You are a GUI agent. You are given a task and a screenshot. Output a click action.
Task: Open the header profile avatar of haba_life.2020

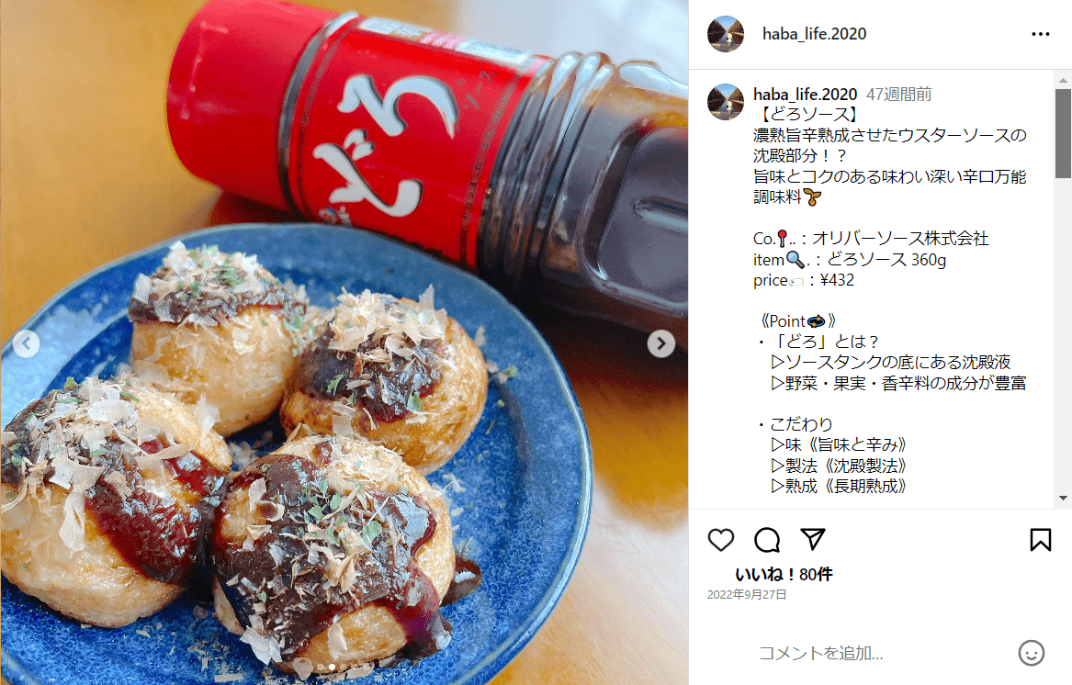click(x=726, y=33)
